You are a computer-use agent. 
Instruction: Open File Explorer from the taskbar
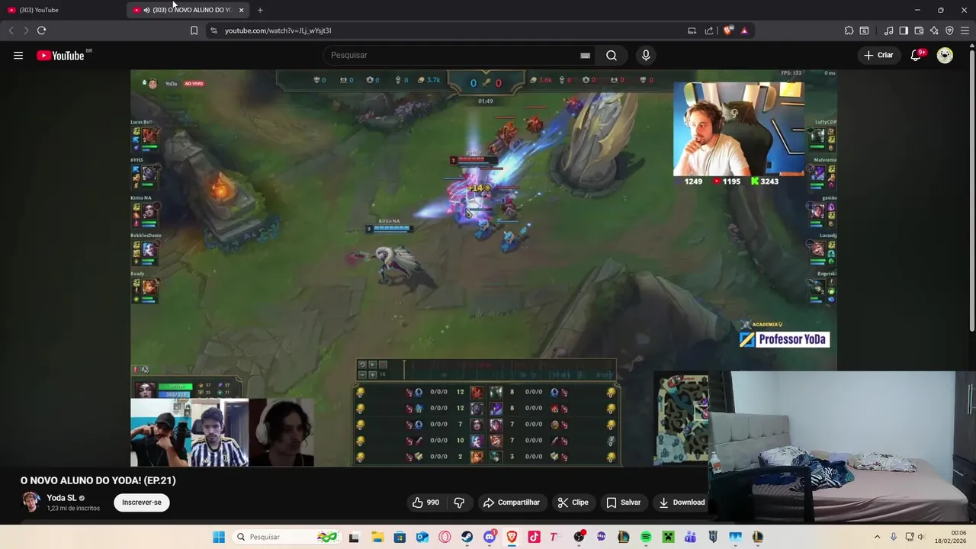(377, 537)
